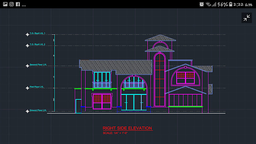Select the RIGHT SIDE ELEVATION title
256x144 pixels.
point(128,128)
